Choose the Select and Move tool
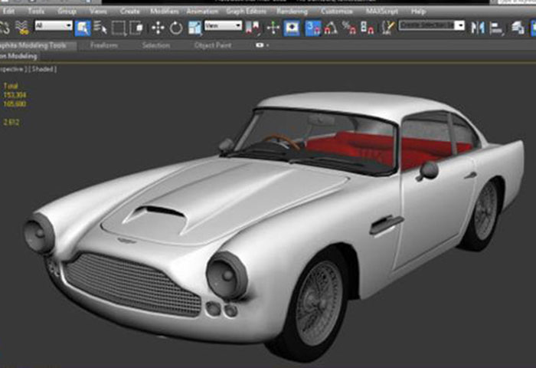The image size is (536, 368). pyautogui.click(x=158, y=28)
